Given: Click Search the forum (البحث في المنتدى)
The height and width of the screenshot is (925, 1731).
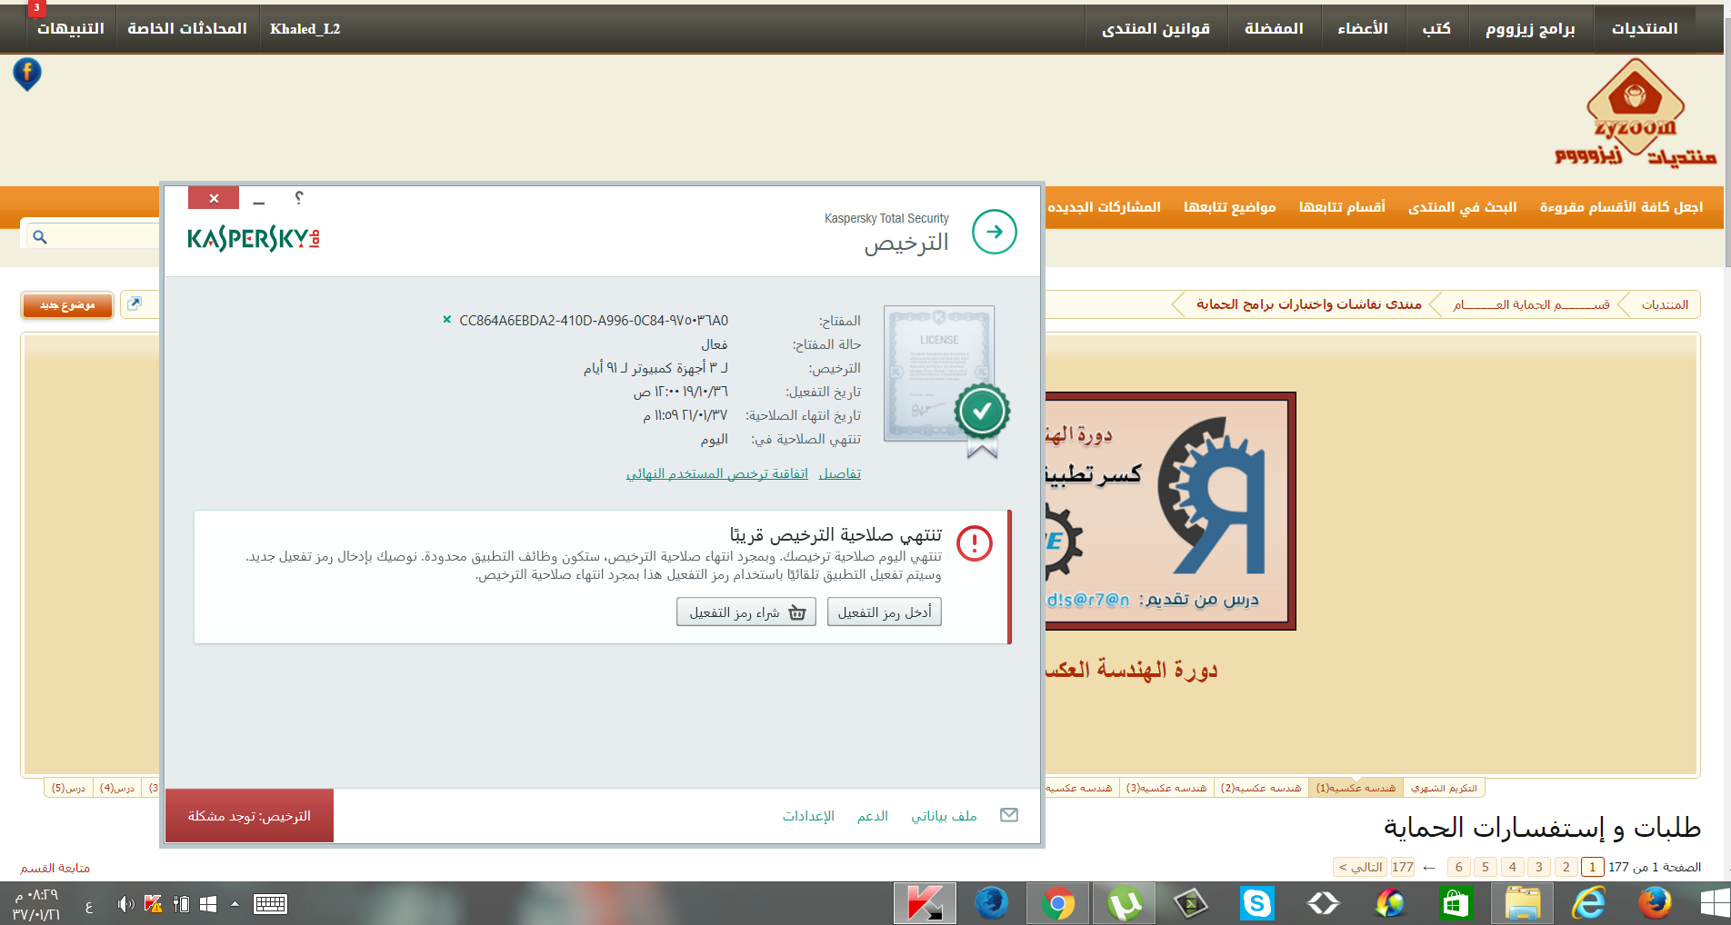Looking at the screenshot, I should (x=1462, y=207).
